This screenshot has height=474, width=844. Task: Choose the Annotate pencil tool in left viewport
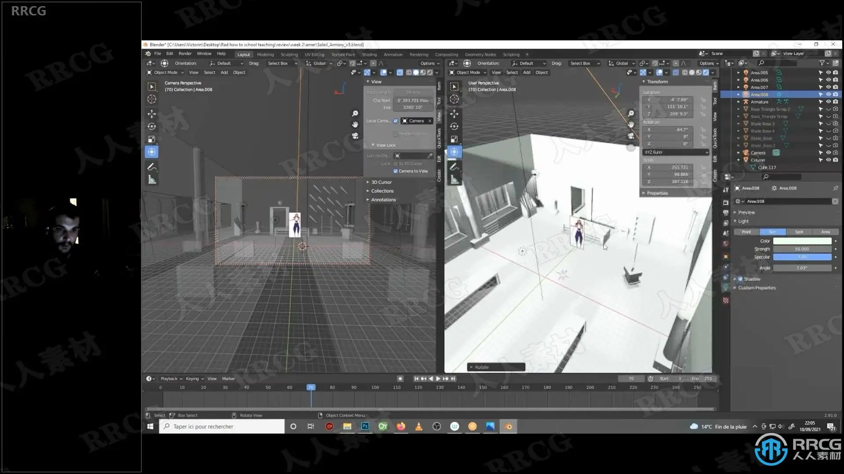pos(152,167)
